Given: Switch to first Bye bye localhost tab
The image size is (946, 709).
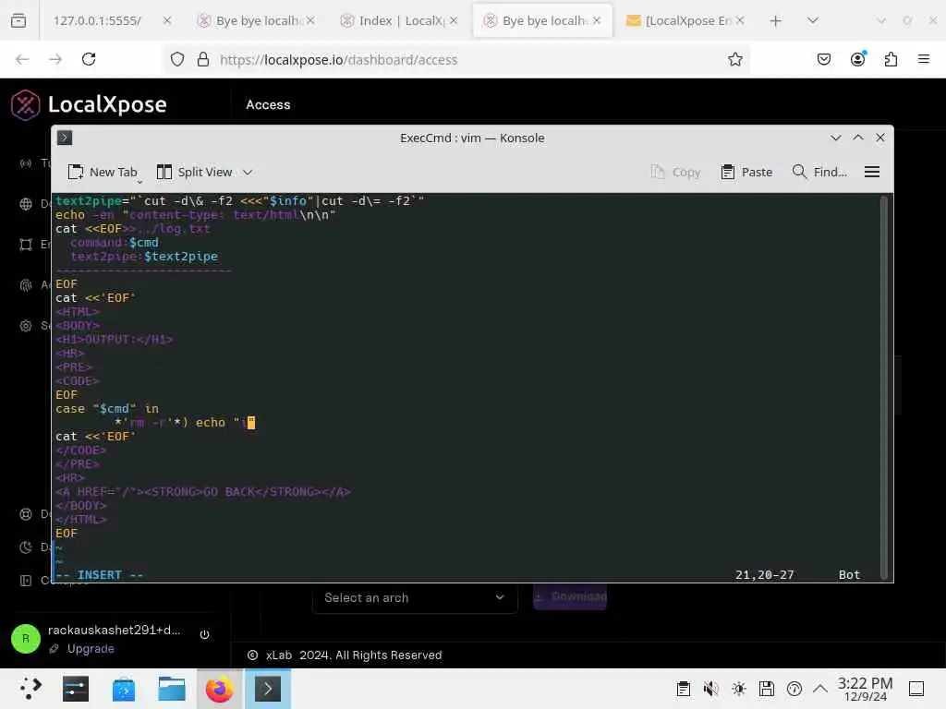Looking at the screenshot, I should (x=257, y=20).
